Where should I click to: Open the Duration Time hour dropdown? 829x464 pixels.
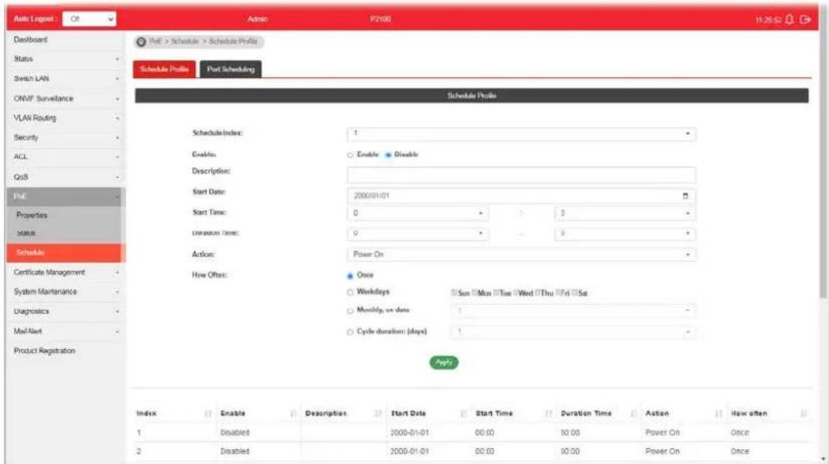click(418, 233)
